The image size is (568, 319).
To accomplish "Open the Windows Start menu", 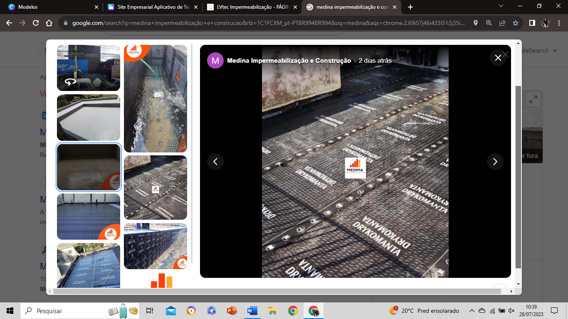I will tap(10, 311).
